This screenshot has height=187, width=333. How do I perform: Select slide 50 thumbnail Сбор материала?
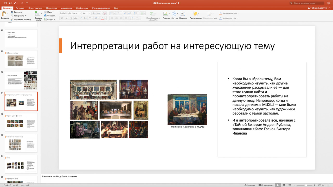click(x=21, y=81)
